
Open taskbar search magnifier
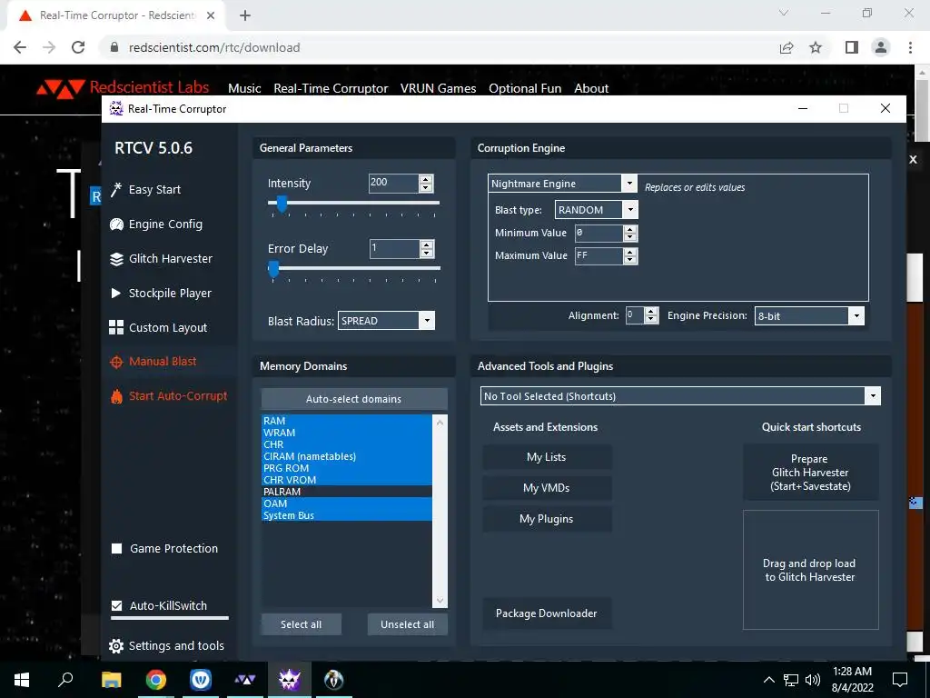click(65, 680)
